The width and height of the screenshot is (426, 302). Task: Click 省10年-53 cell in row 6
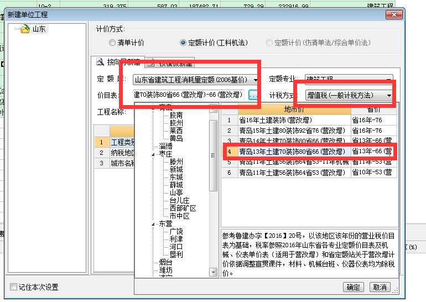(x=374, y=173)
